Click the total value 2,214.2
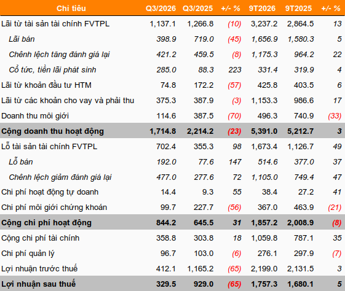Screen dimensions: 345x291 tap(200, 131)
